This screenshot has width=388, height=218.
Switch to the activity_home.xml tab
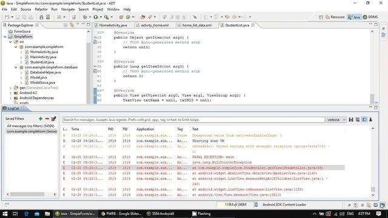155,25
